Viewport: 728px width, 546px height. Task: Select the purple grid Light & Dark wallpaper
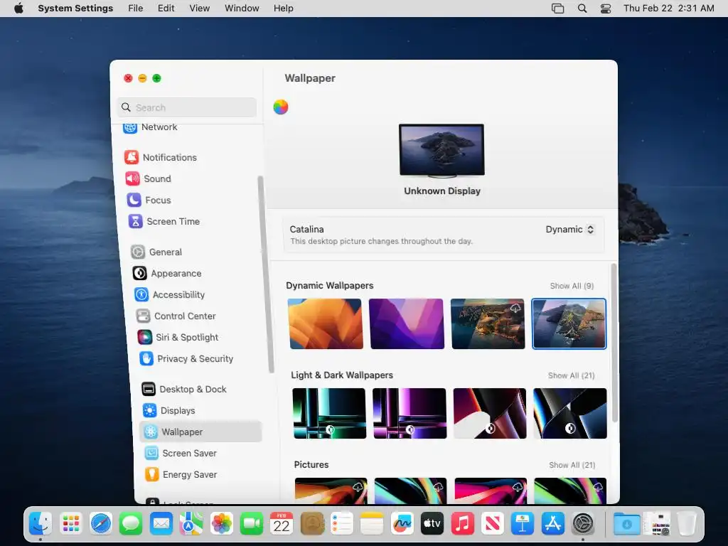click(x=409, y=413)
